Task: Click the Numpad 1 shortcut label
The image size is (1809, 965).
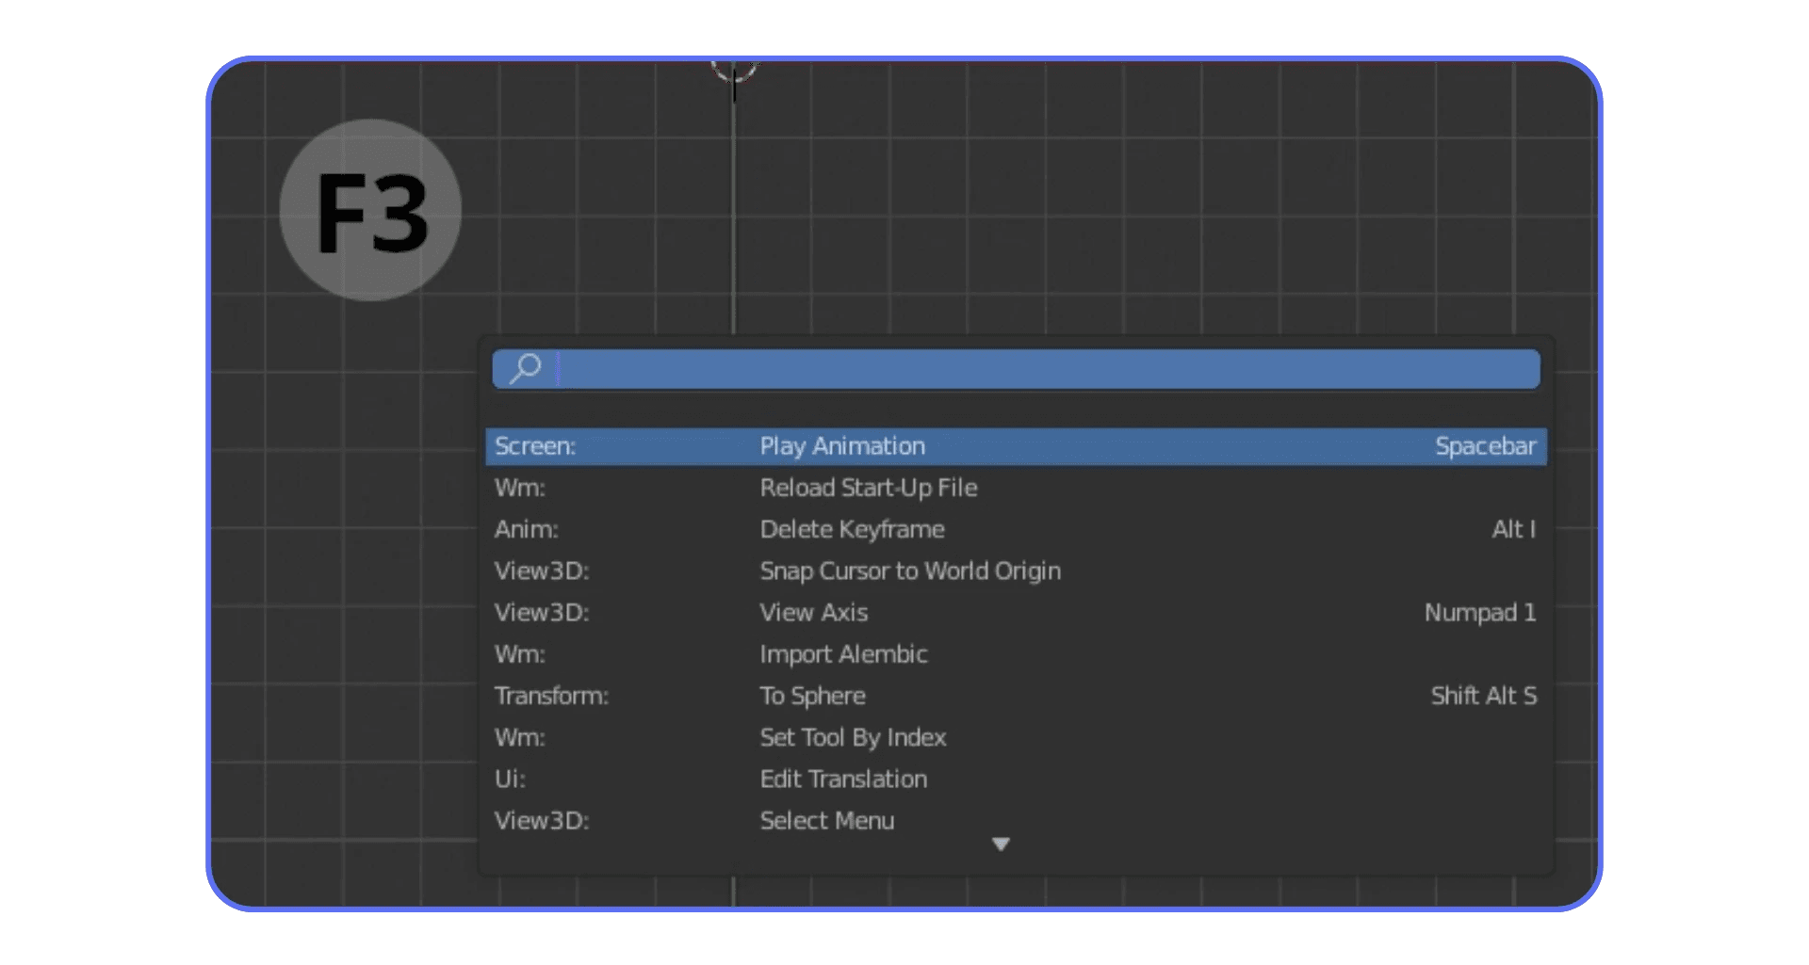Action: [1480, 612]
